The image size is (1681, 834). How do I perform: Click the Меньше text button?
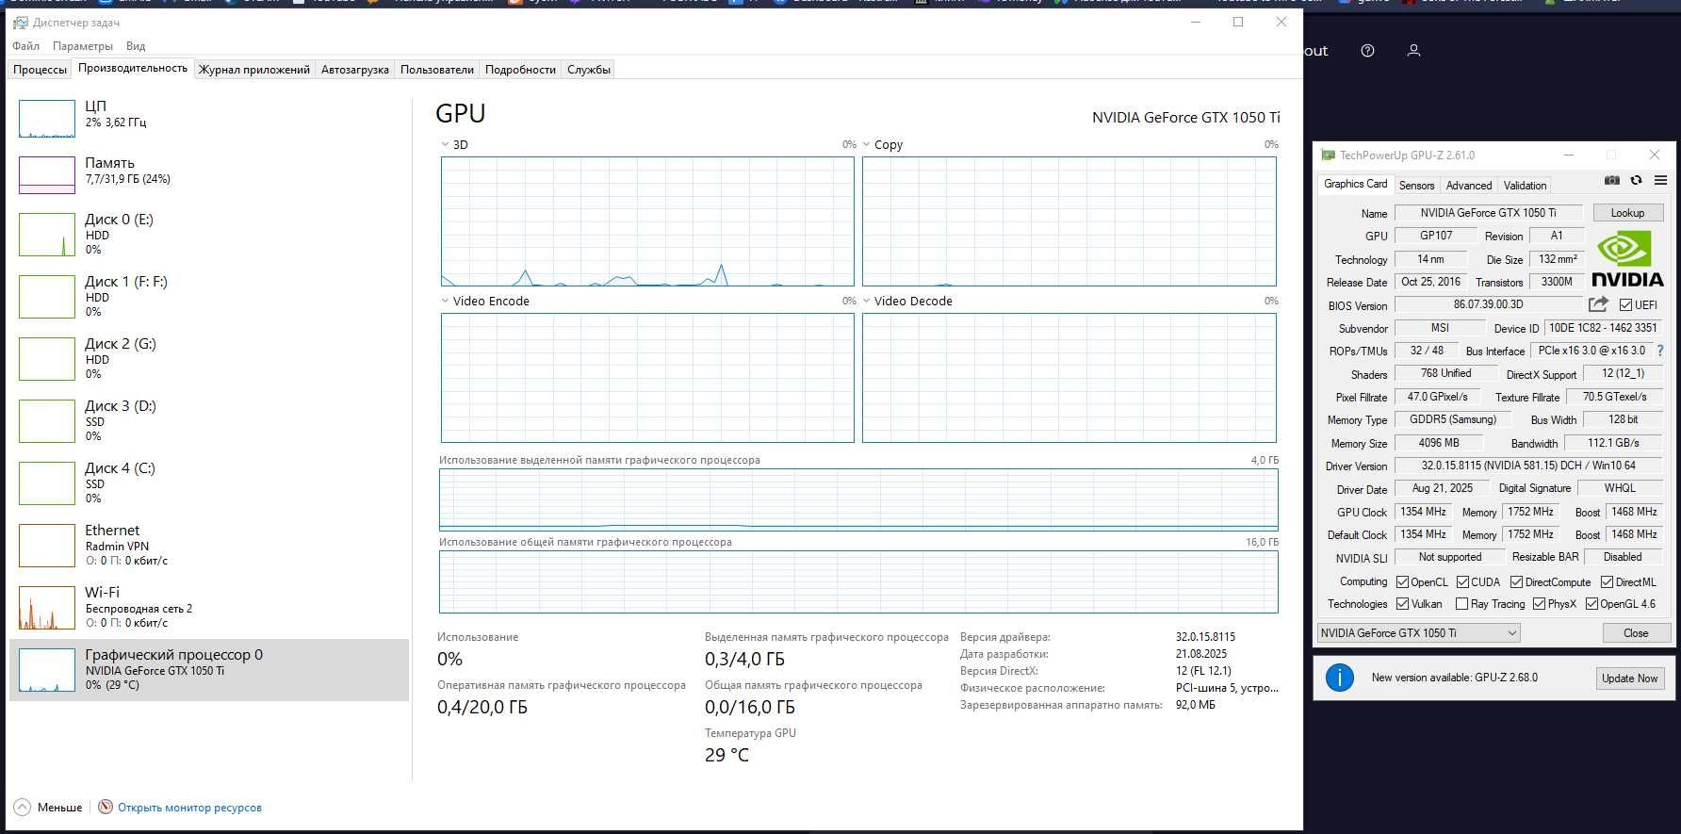pyautogui.click(x=59, y=808)
